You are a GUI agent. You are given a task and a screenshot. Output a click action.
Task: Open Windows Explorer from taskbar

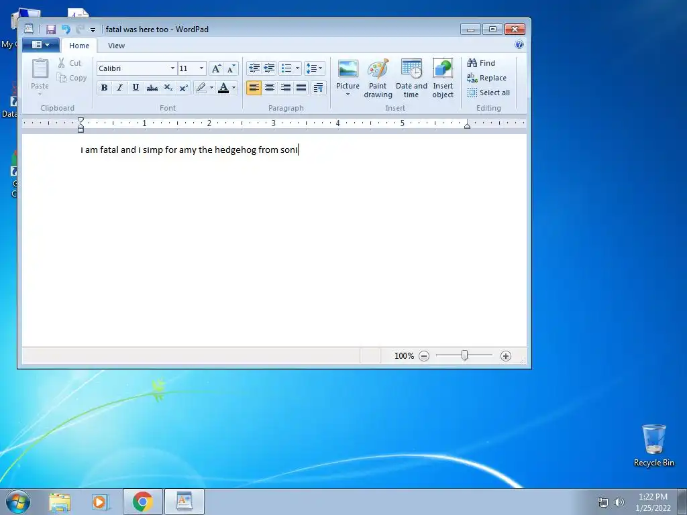click(x=60, y=502)
